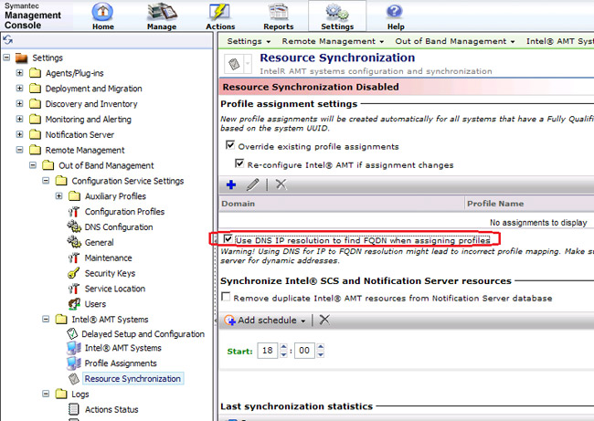Increase the start minutes value
The image size is (594, 421).
coord(321,346)
